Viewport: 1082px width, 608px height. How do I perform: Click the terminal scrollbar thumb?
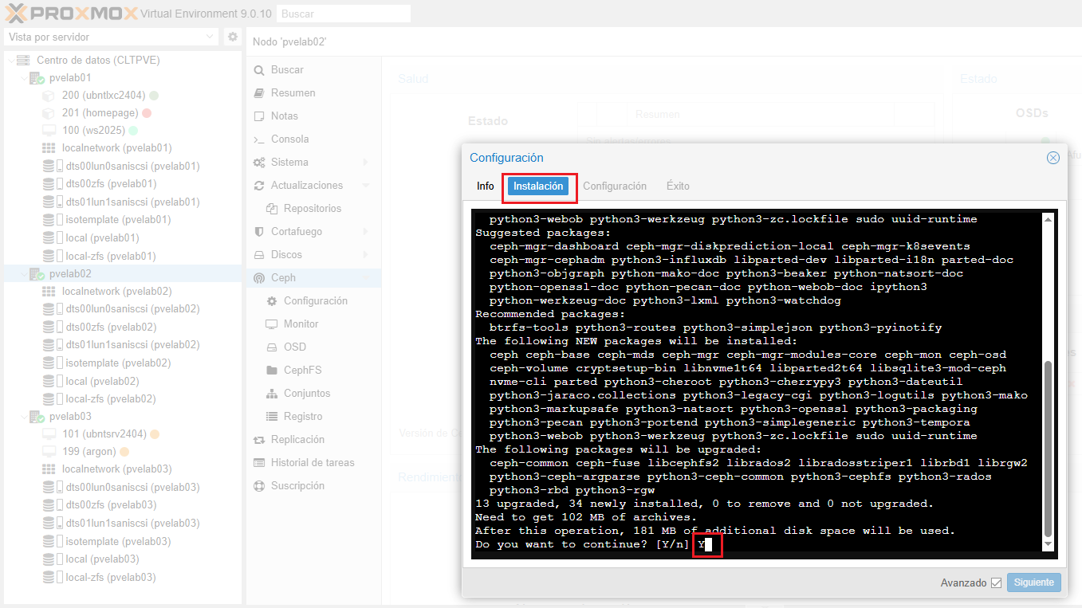tap(1049, 449)
